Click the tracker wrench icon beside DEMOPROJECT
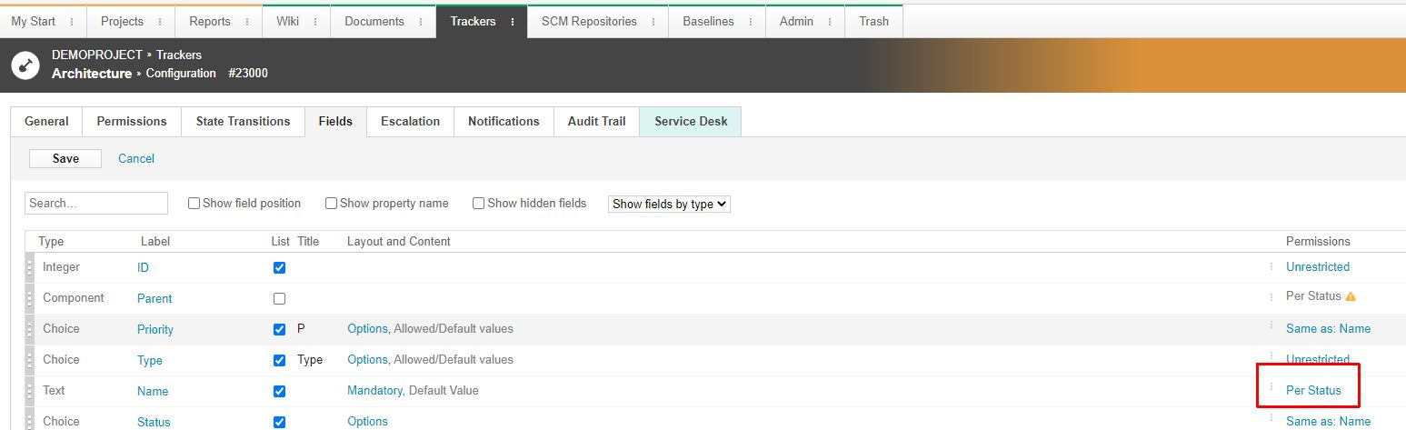The image size is (1406, 430). [25, 65]
